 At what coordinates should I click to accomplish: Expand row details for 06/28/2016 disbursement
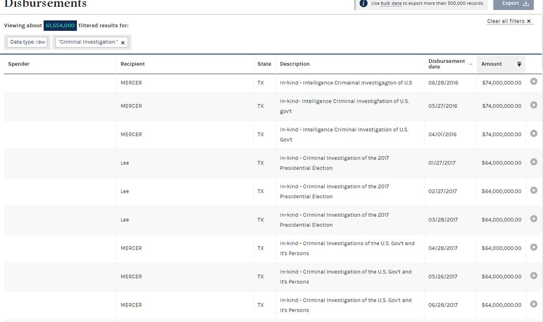(534, 82)
